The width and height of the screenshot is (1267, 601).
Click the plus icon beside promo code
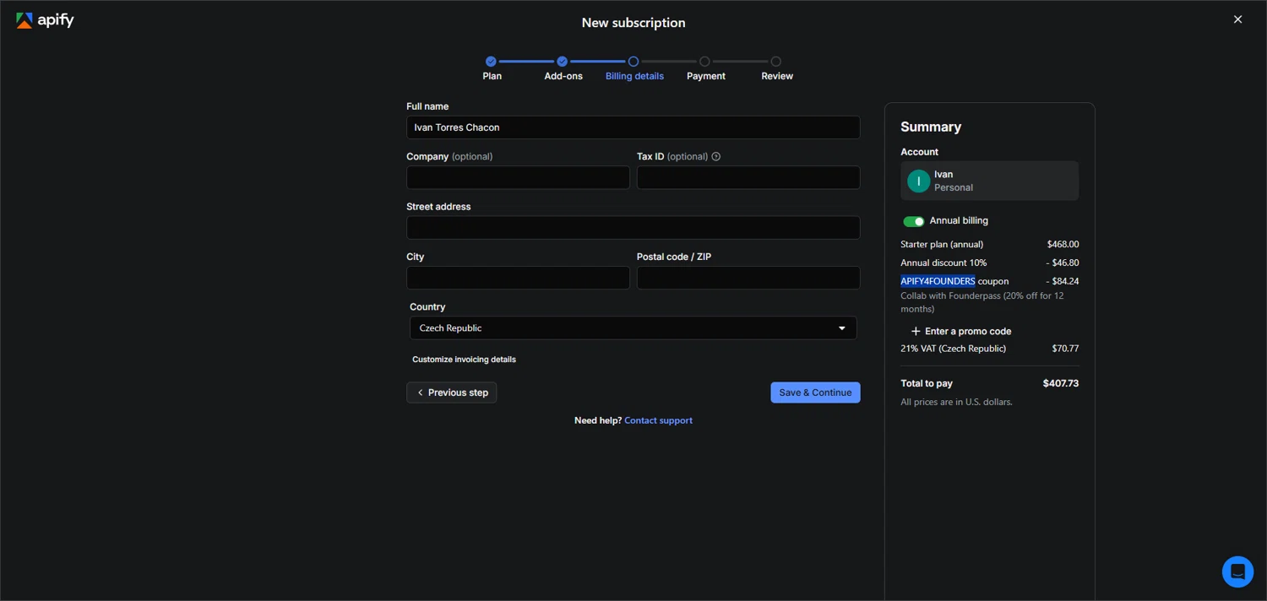(x=916, y=331)
